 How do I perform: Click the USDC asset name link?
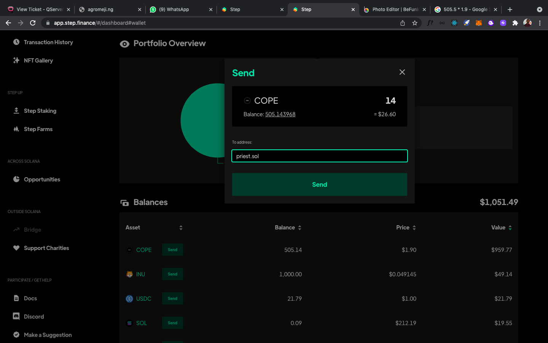pos(144,299)
